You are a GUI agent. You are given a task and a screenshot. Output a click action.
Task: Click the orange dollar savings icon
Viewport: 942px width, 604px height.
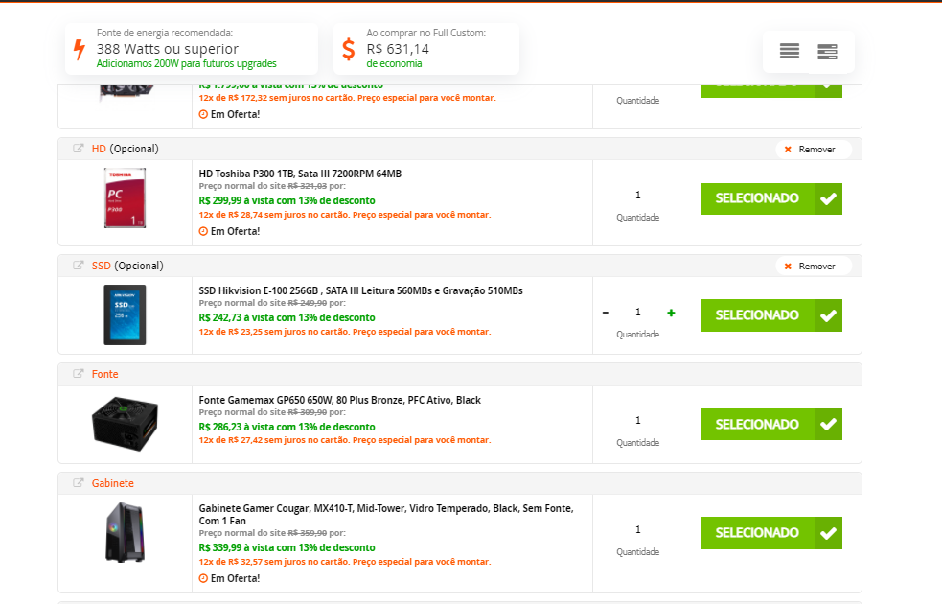point(348,49)
